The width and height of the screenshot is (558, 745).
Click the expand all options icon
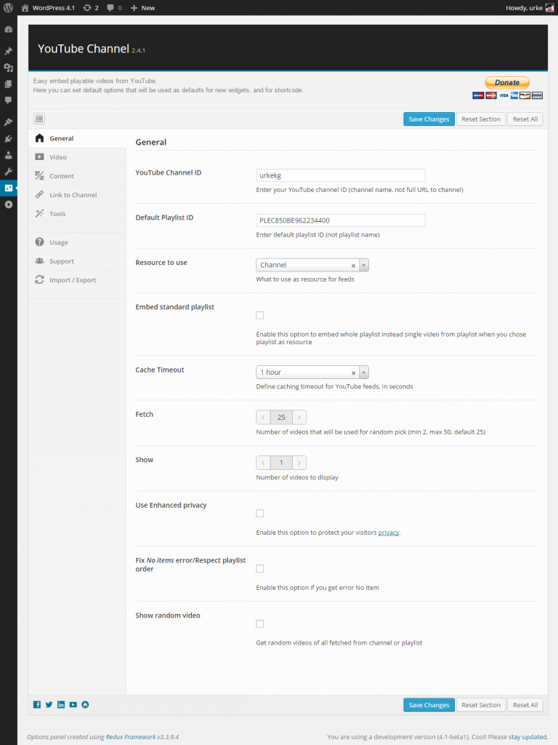coord(39,119)
